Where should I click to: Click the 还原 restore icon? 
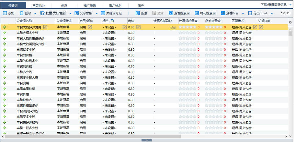point(138,13)
